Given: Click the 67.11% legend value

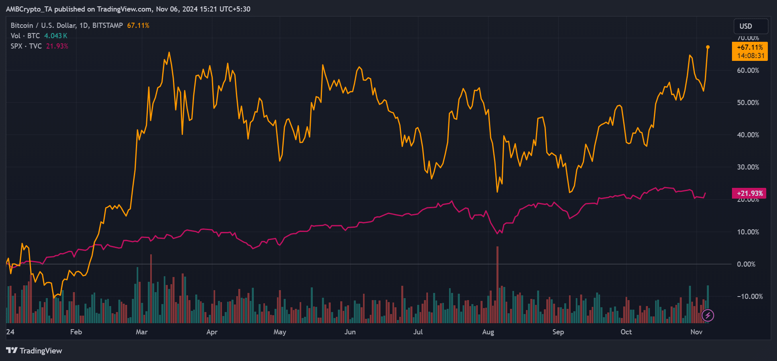Looking at the screenshot, I should (x=138, y=25).
